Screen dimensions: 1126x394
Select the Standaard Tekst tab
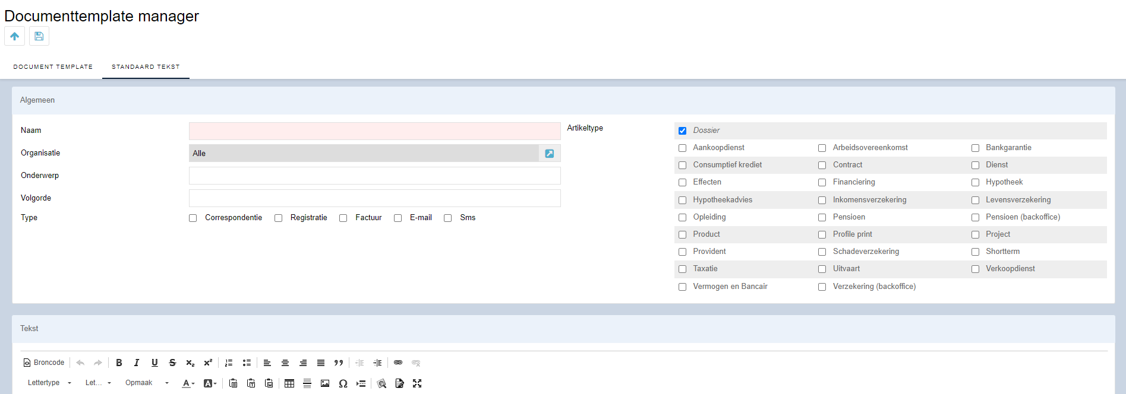146,67
